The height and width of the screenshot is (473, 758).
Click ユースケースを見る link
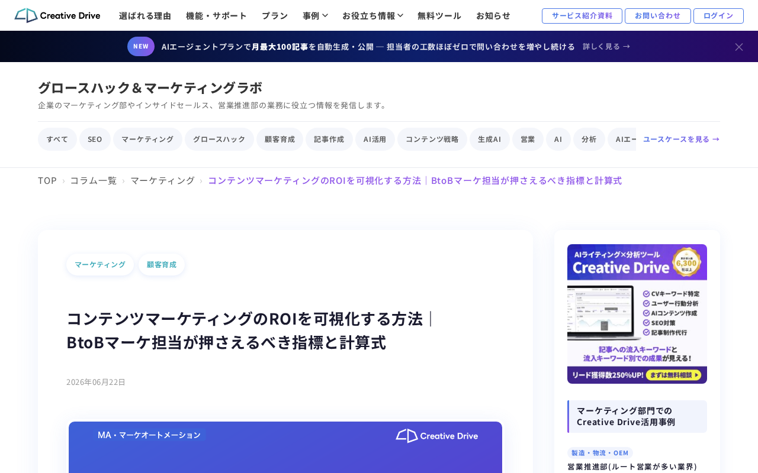point(681,140)
